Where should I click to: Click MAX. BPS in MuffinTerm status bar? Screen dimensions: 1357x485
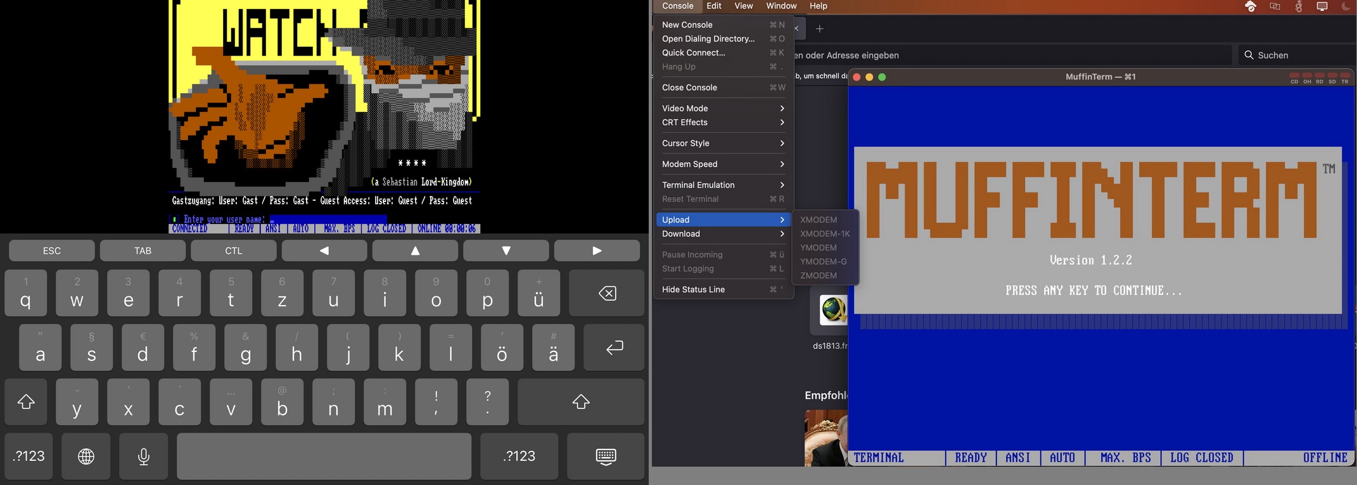(1126, 458)
